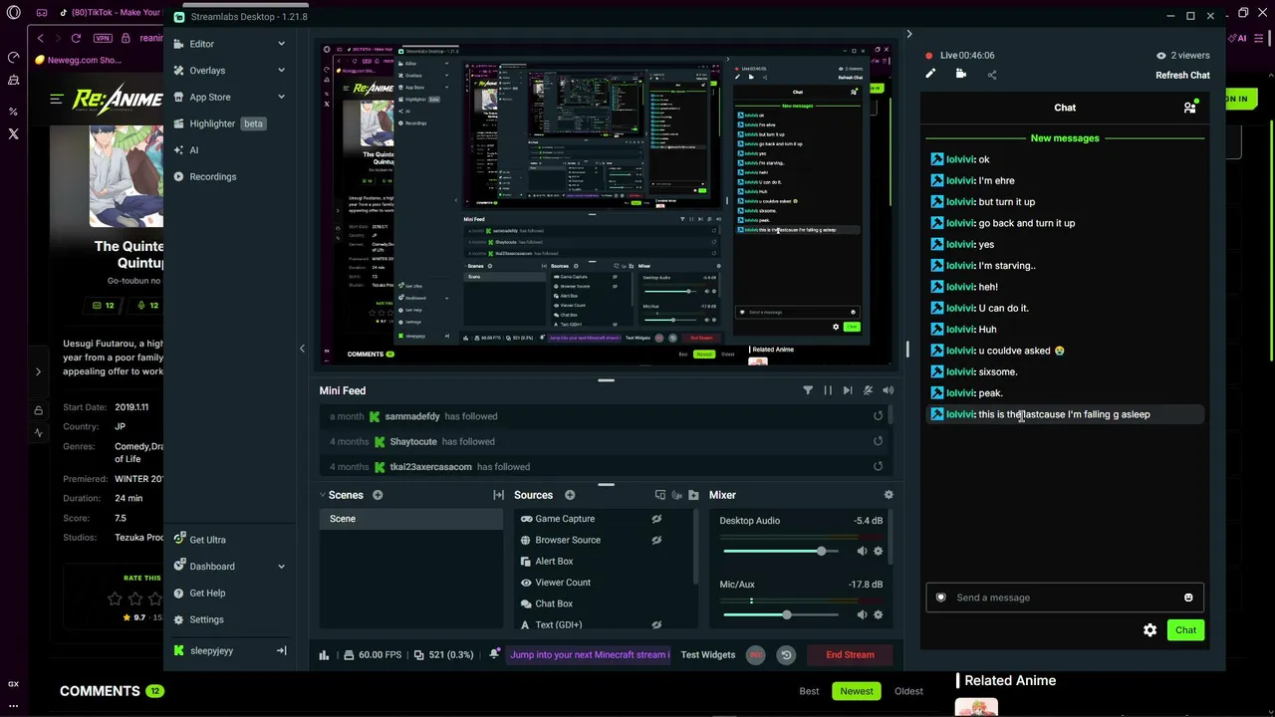Pause the Mini Feed alert queue
This screenshot has height=717, width=1275.
(x=828, y=390)
